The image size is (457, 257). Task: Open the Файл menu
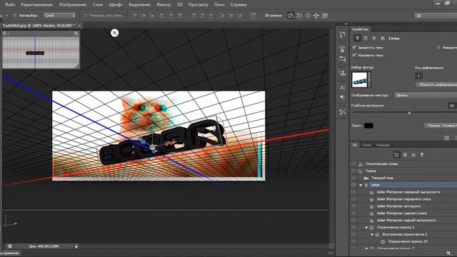pos(10,5)
